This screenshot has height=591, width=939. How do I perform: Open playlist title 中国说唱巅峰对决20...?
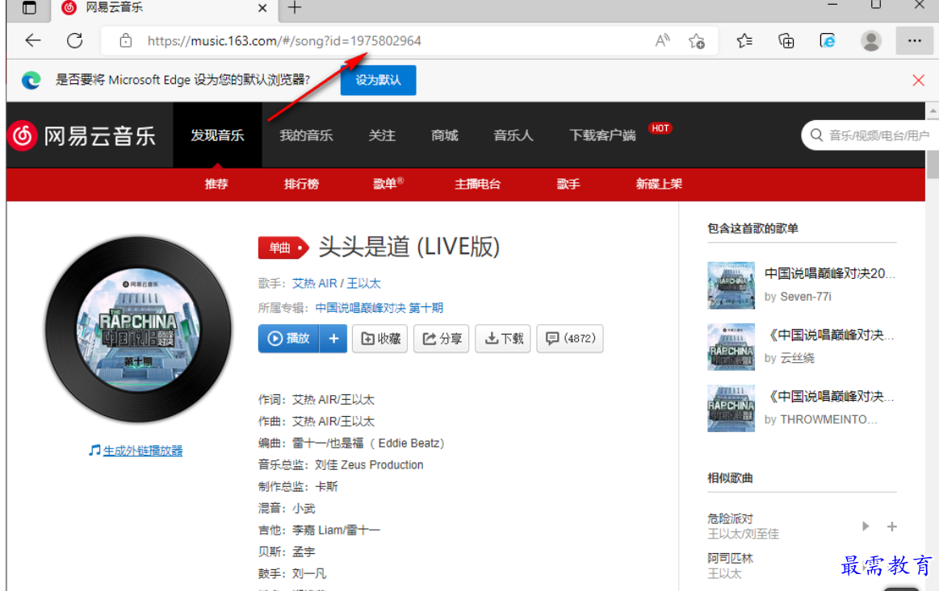(x=830, y=273)
